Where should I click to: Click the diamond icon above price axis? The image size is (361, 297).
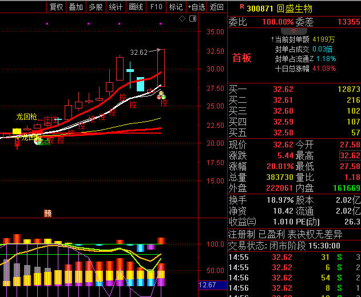tap(183, 18)
